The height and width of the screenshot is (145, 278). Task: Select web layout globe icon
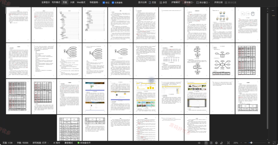(x=216, y=143)
